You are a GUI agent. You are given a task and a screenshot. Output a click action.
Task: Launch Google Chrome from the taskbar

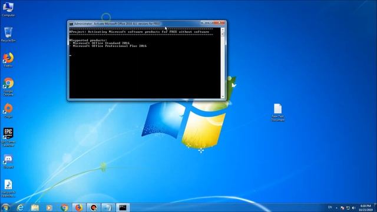[x=64, y=207]
